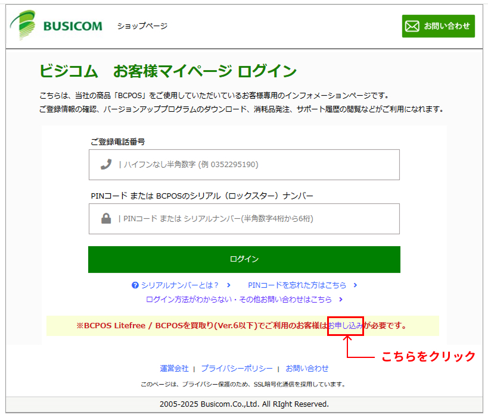Focus the PINコード serial number input field

(x=256, y=219)
